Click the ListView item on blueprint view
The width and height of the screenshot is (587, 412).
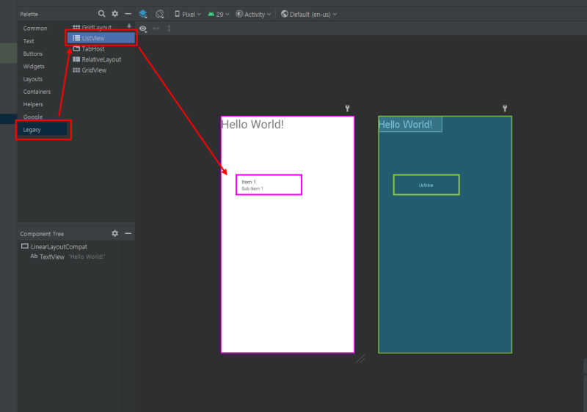(x=426, y=185)
